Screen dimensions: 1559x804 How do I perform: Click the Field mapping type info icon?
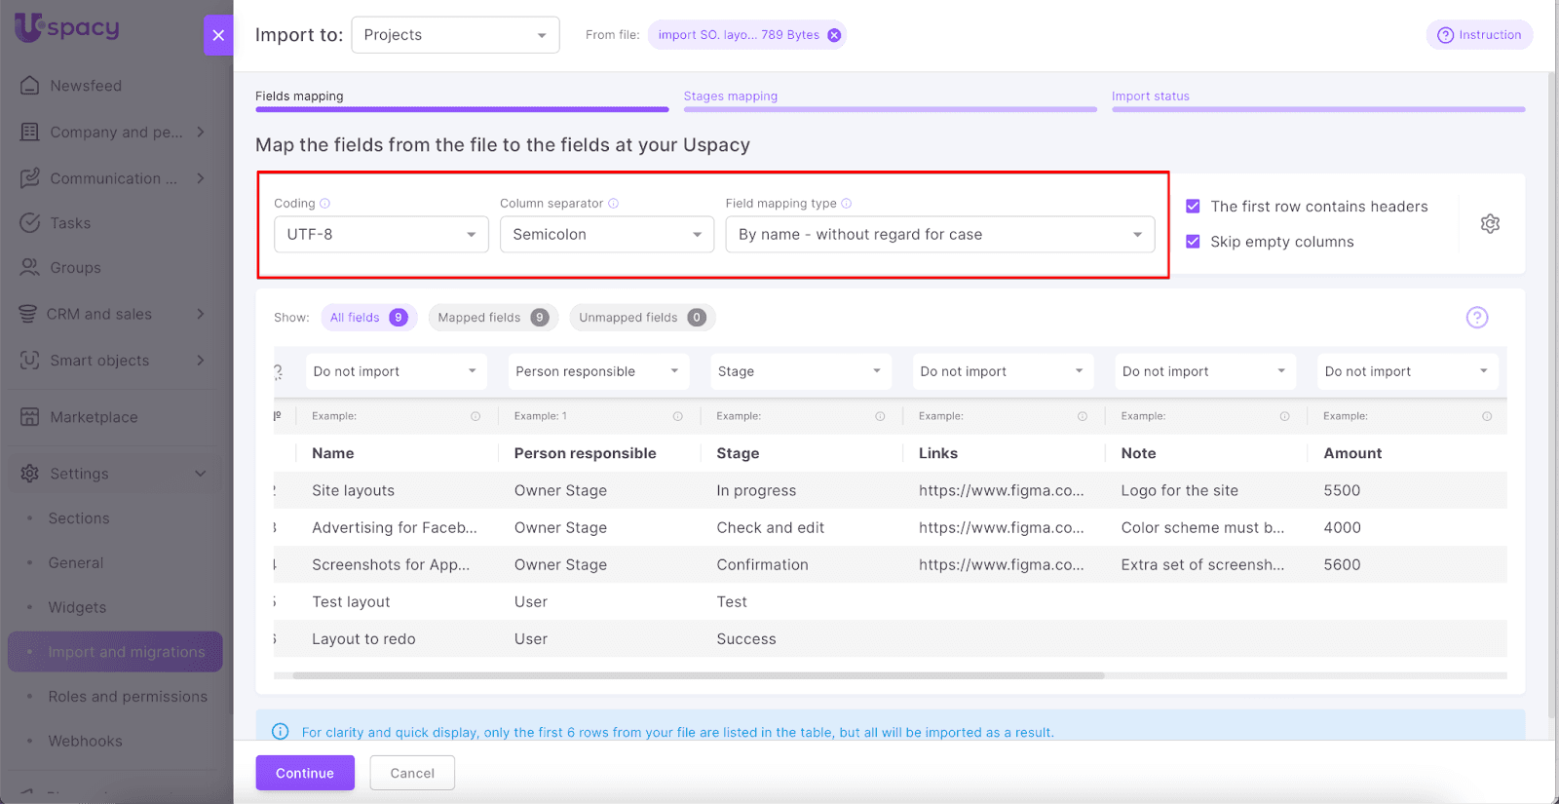847,204
